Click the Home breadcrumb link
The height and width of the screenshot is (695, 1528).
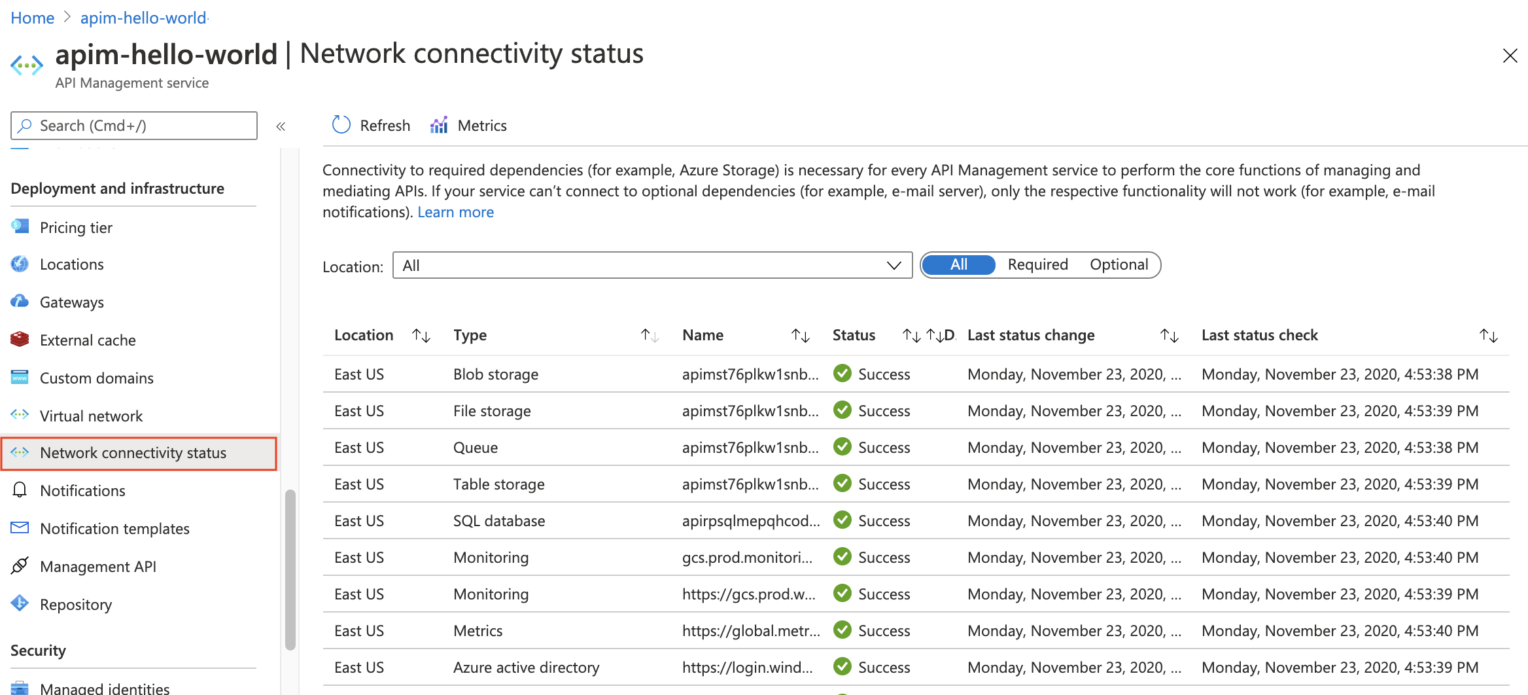(32, 18)
